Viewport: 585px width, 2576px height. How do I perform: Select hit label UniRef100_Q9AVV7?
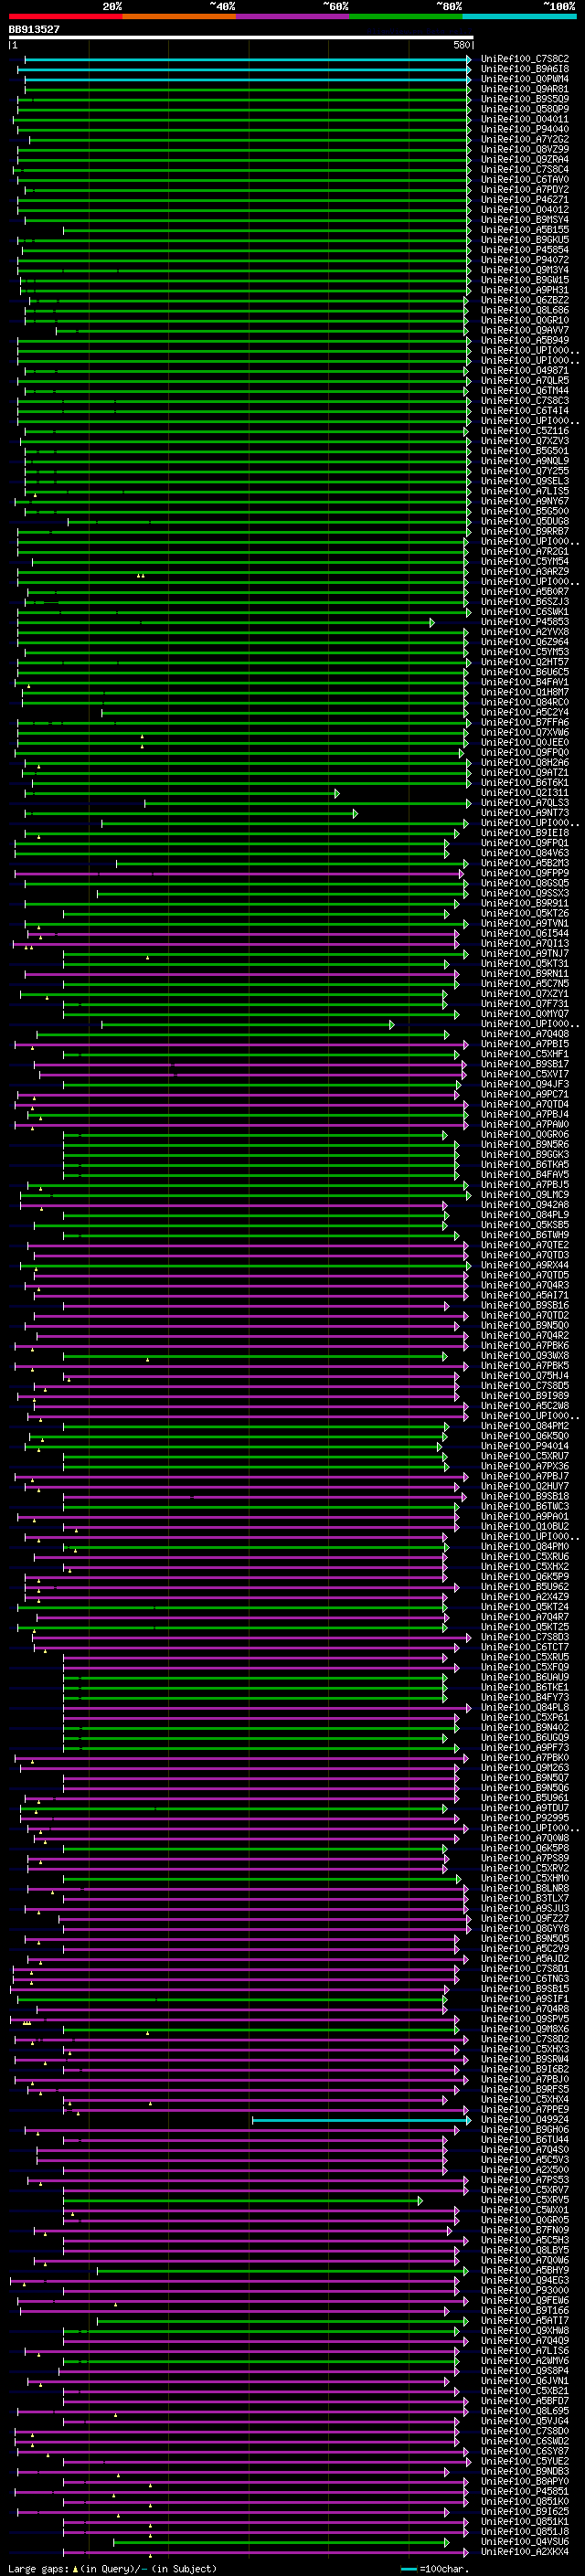524,330
